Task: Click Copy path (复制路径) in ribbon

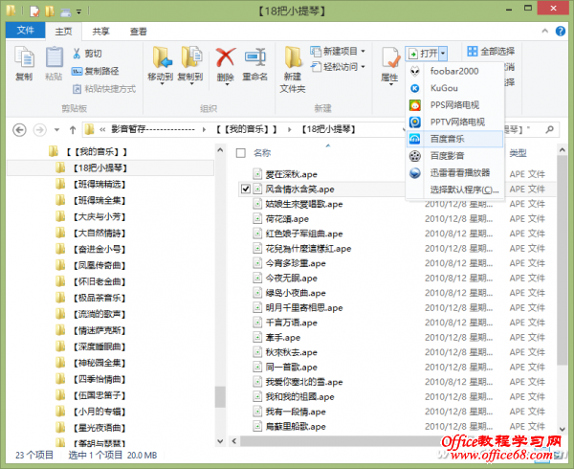Action: coord(95,71)
